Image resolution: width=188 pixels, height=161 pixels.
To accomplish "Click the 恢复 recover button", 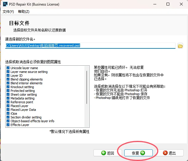I will (138, 153).
